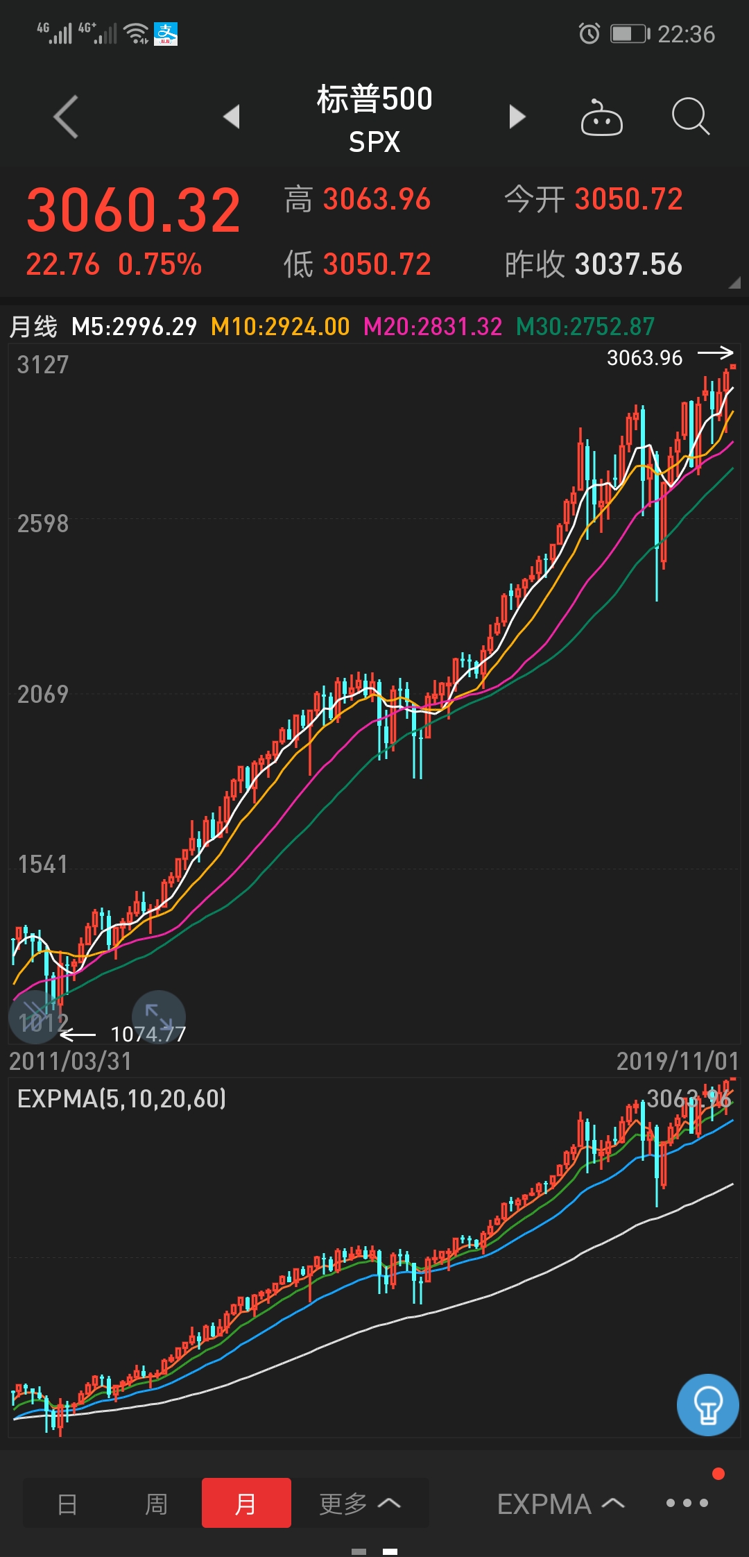Screen dimensions: 749x1557
Task: Tap EXPMA(5,10,20,60) indicator label
Action: [x=121, y=1098]
